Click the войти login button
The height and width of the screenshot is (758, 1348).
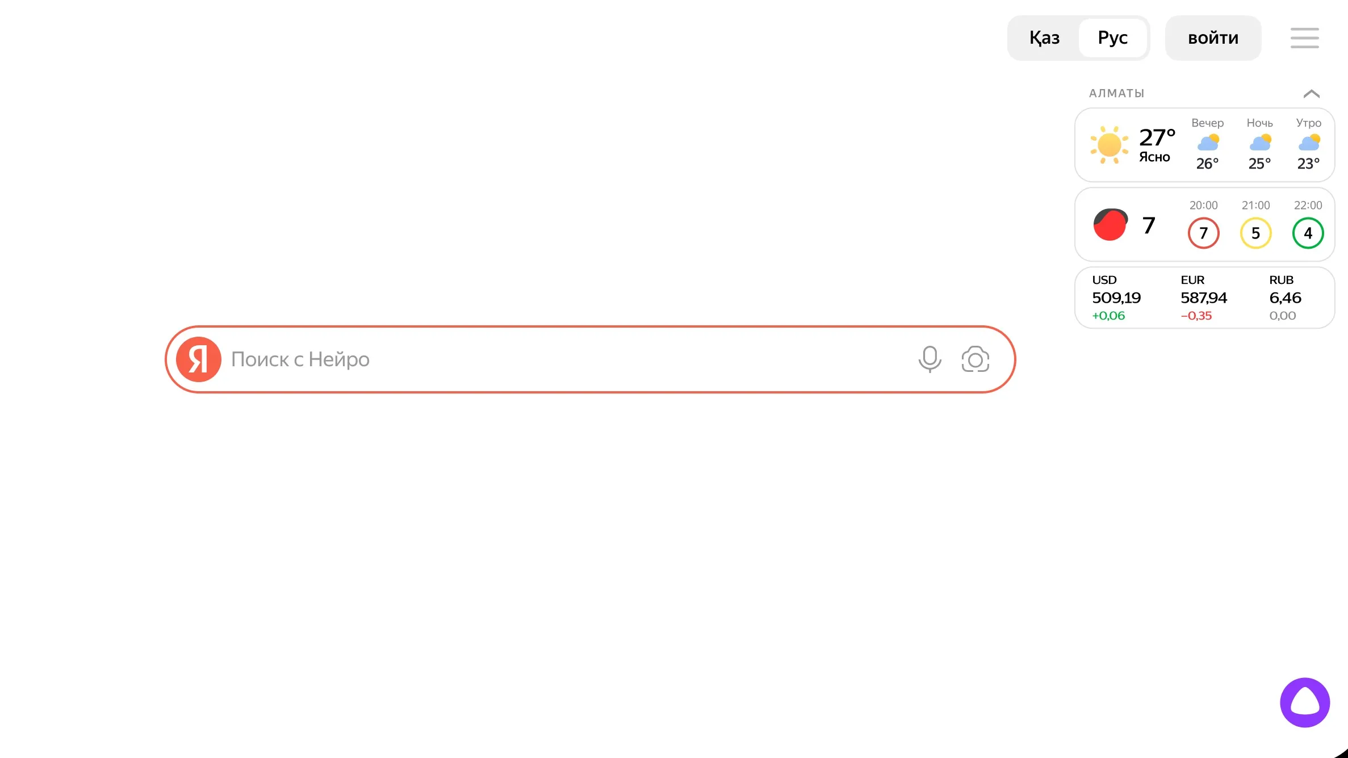coord(1213,38)
